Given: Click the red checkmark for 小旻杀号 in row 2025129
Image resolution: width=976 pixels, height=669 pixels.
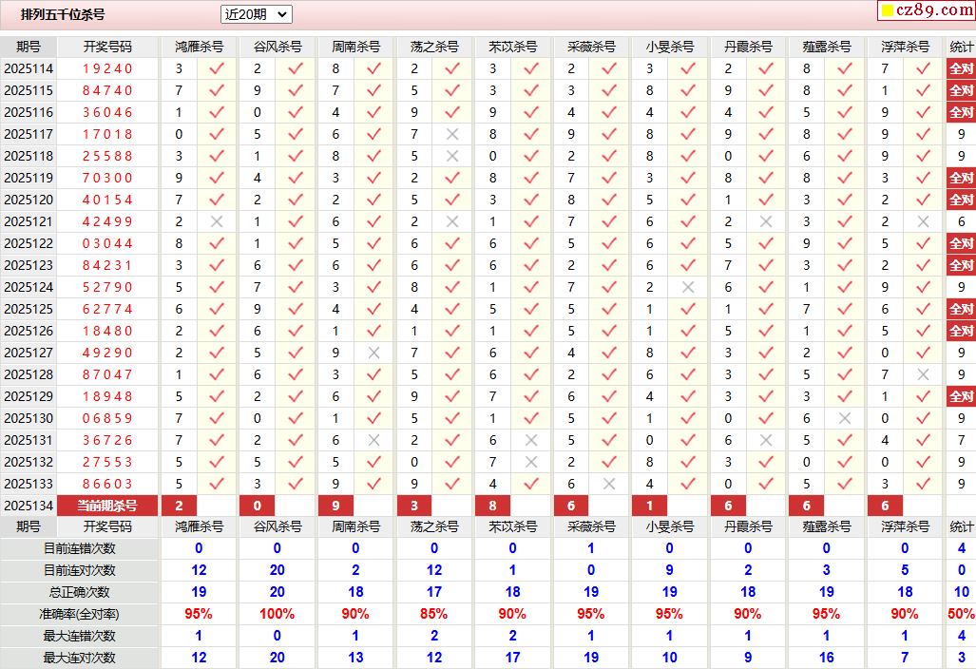Looking at the screenshot, I should coord(688,396).
